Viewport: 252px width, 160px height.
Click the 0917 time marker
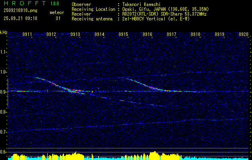coord(171,34)
